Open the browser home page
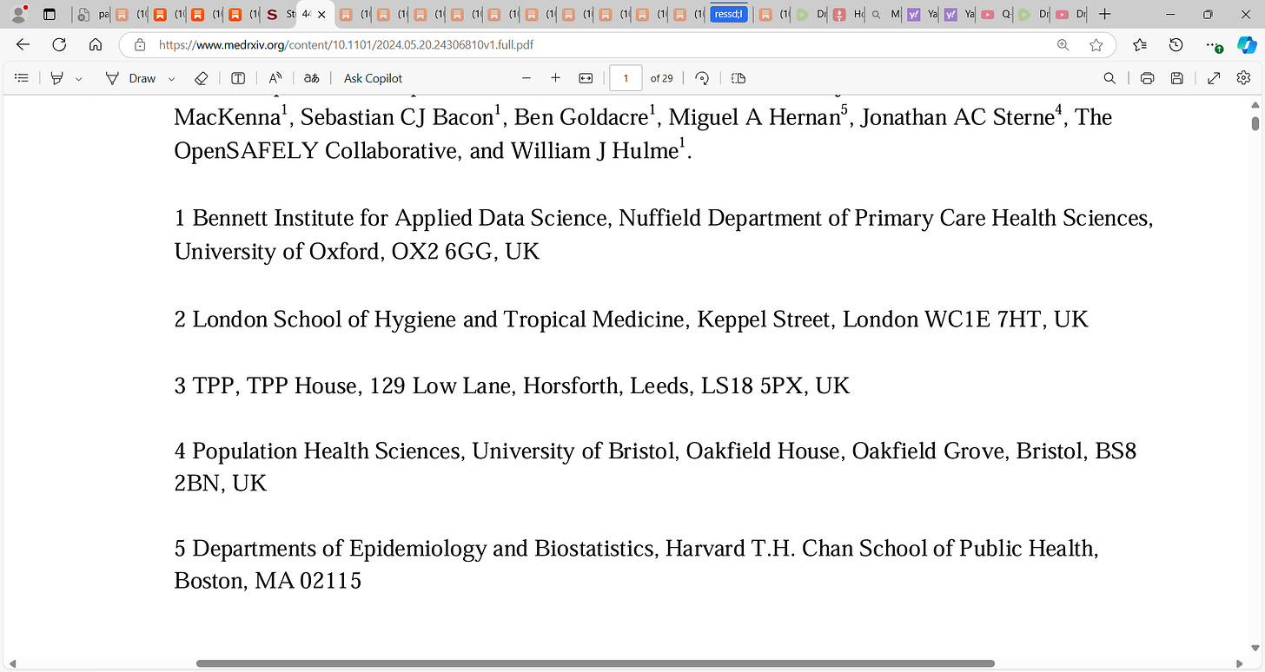Screen dimensions: 1265x672 (96, 45)
